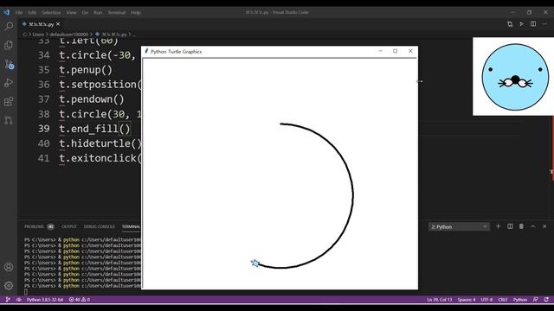Click code line 35 t.penup()
Screen dimensions: 554x311
point(86,70)
